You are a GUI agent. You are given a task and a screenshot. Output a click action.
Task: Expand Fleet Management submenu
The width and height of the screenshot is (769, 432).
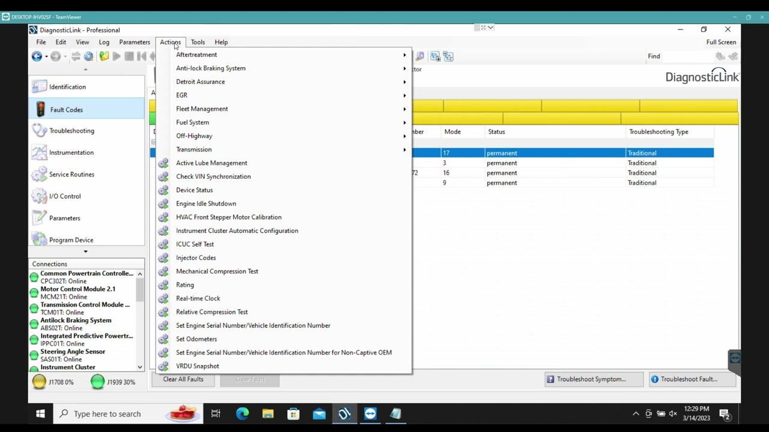[284, 109]
